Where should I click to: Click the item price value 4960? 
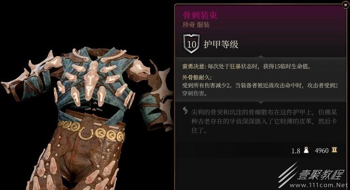[x=321, y=150]
